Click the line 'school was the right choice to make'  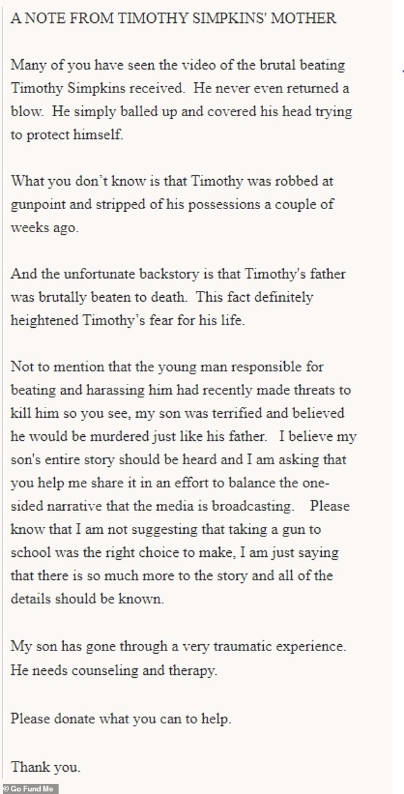(x=175, y=552)
